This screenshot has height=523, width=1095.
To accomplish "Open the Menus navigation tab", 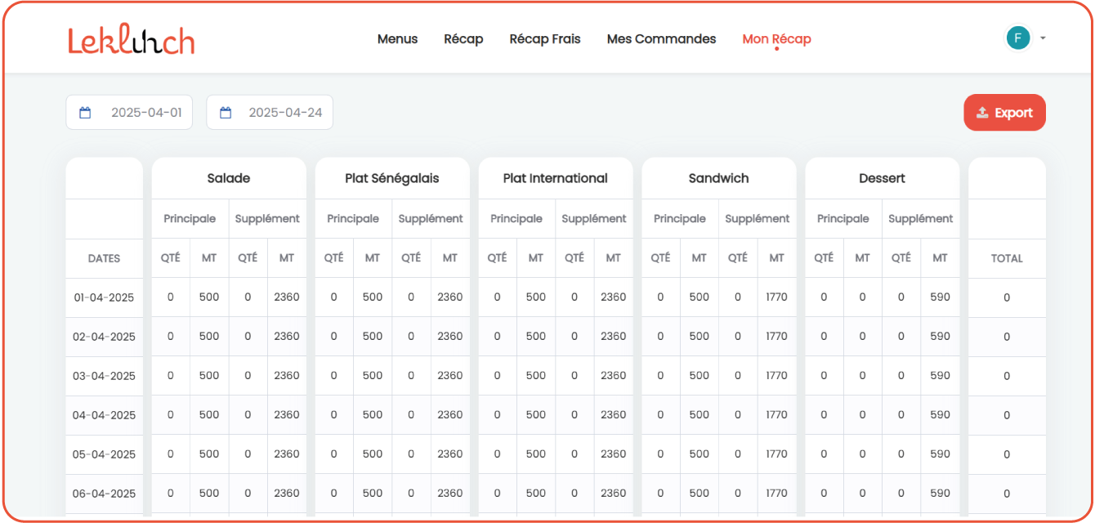I will point(397,39).
